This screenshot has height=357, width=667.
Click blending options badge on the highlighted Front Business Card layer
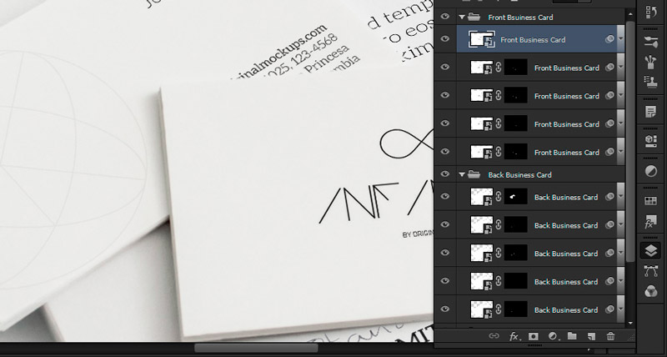[609, 39]
